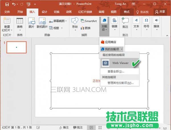This screenshot has width=171, height=130.
Task: Switch to the 审阅 ribbon tab
Action: point(101,12)
